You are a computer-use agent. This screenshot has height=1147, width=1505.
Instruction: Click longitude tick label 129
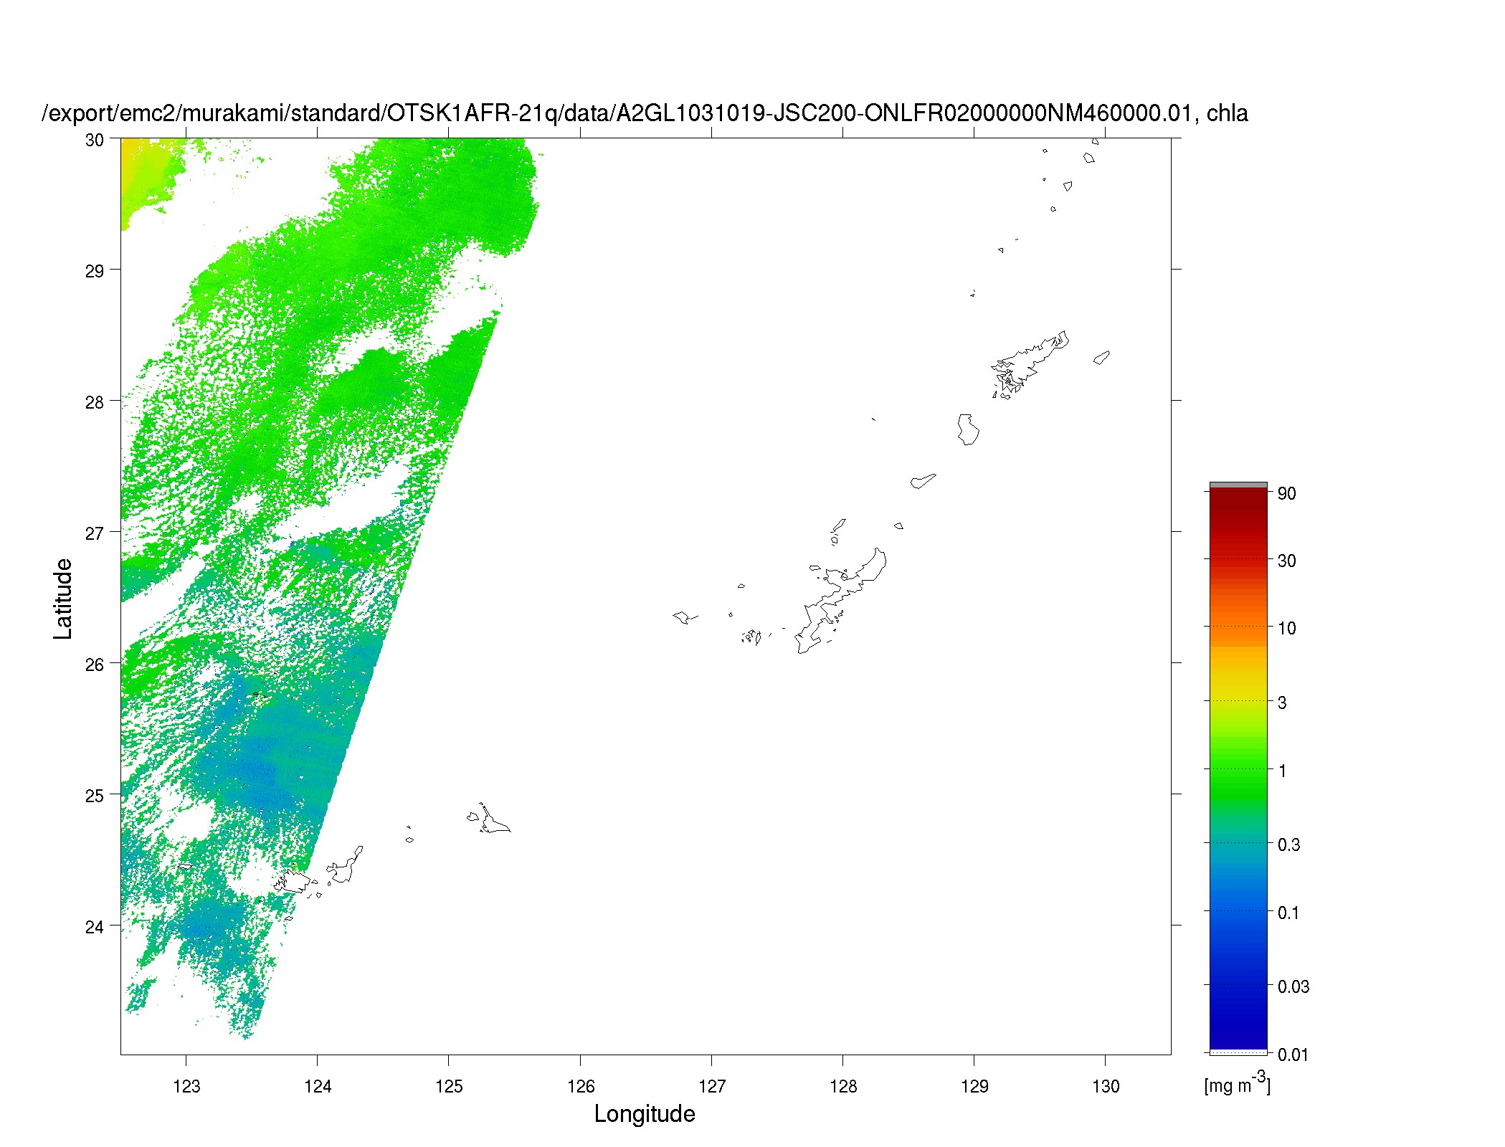click(974, 1086)
